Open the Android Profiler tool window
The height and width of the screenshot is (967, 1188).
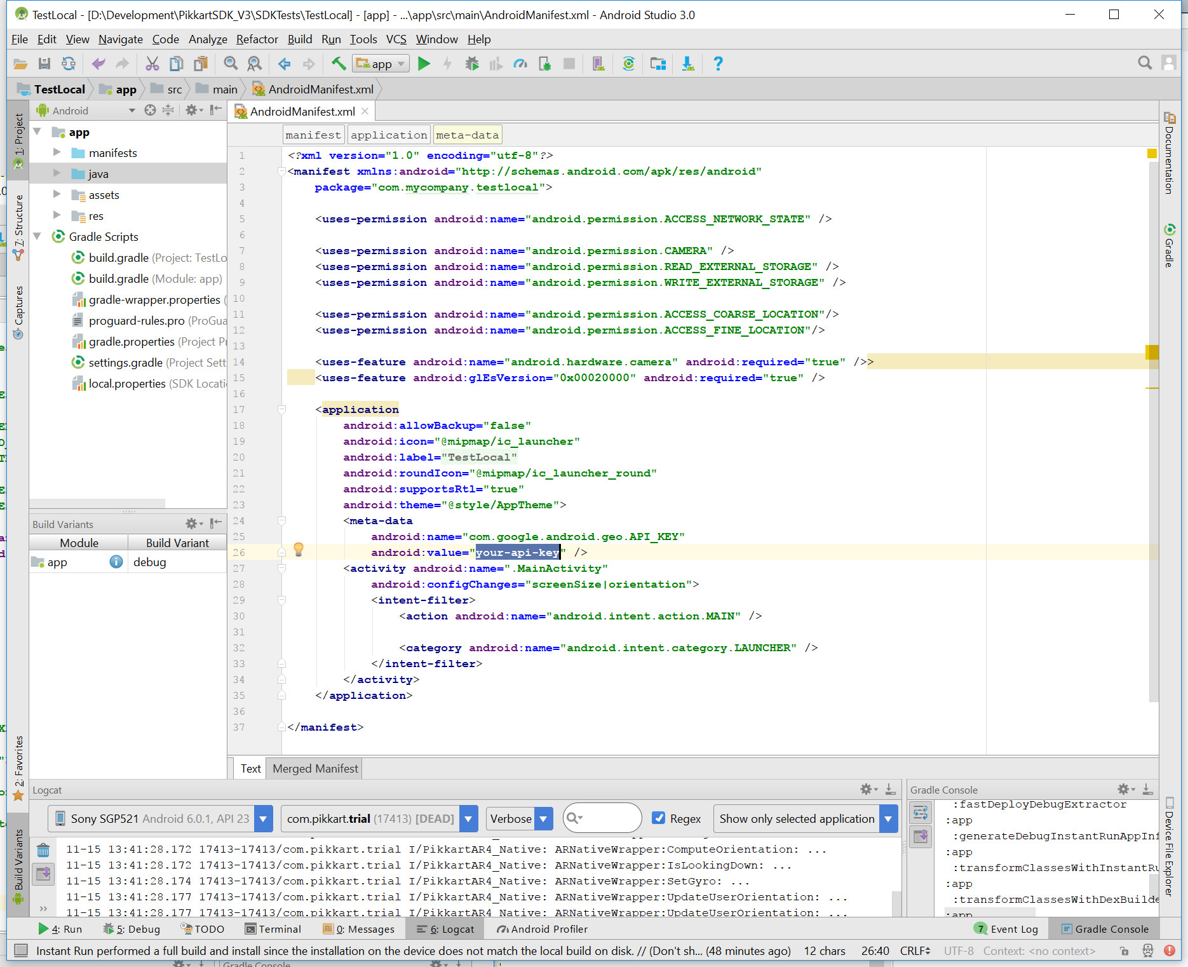[542, 929]
